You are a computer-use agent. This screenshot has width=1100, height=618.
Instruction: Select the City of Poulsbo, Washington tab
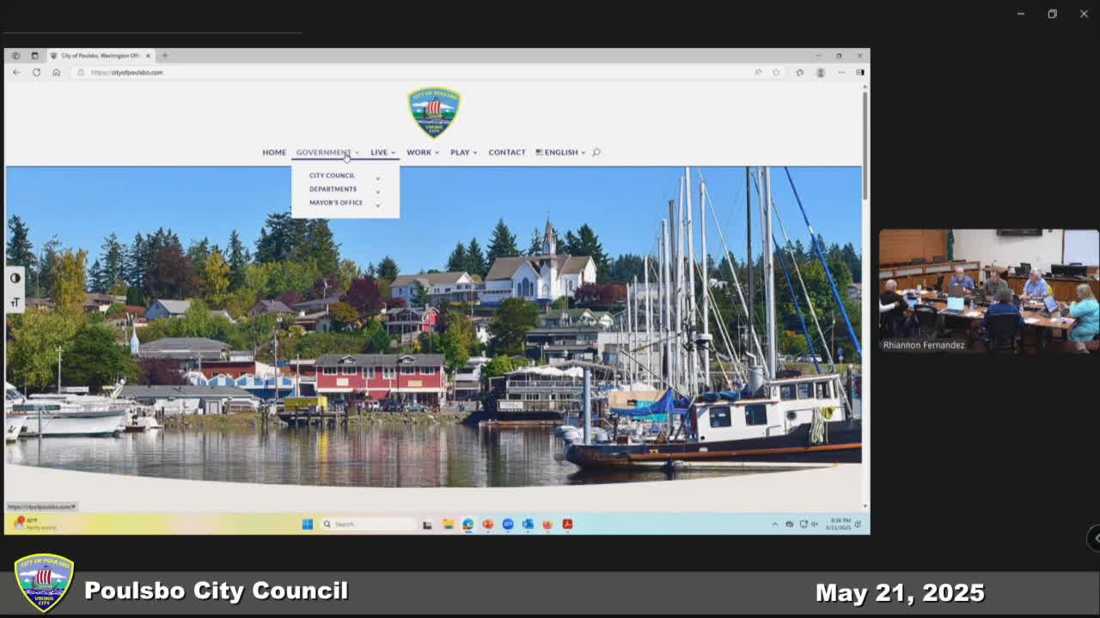click(100, 56)
